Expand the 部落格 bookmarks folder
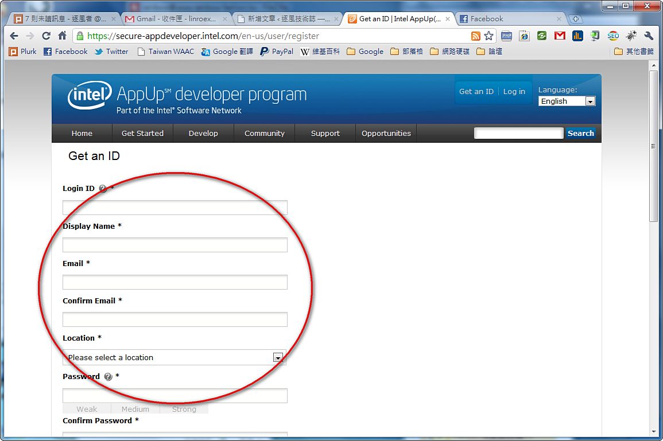This screenshot has width=663, height=441. (406, 52)
